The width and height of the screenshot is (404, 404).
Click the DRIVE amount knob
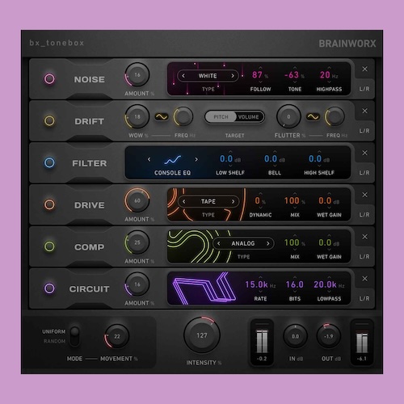click(x=137, y=200)
